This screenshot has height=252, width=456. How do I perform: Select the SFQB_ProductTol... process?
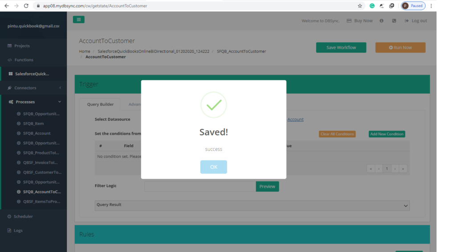pyautogui.click(x=41, y=153)
